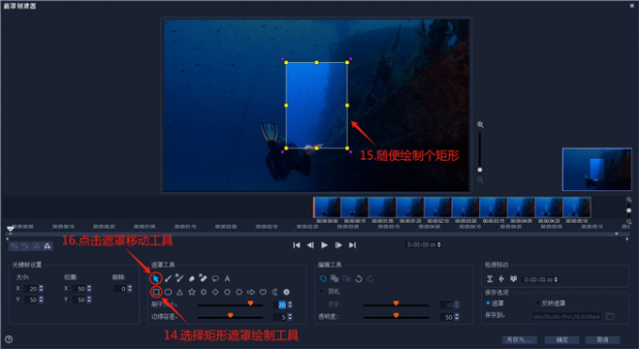
Task: Click the first frame in the filmstrip
Action: click(327, 207)
